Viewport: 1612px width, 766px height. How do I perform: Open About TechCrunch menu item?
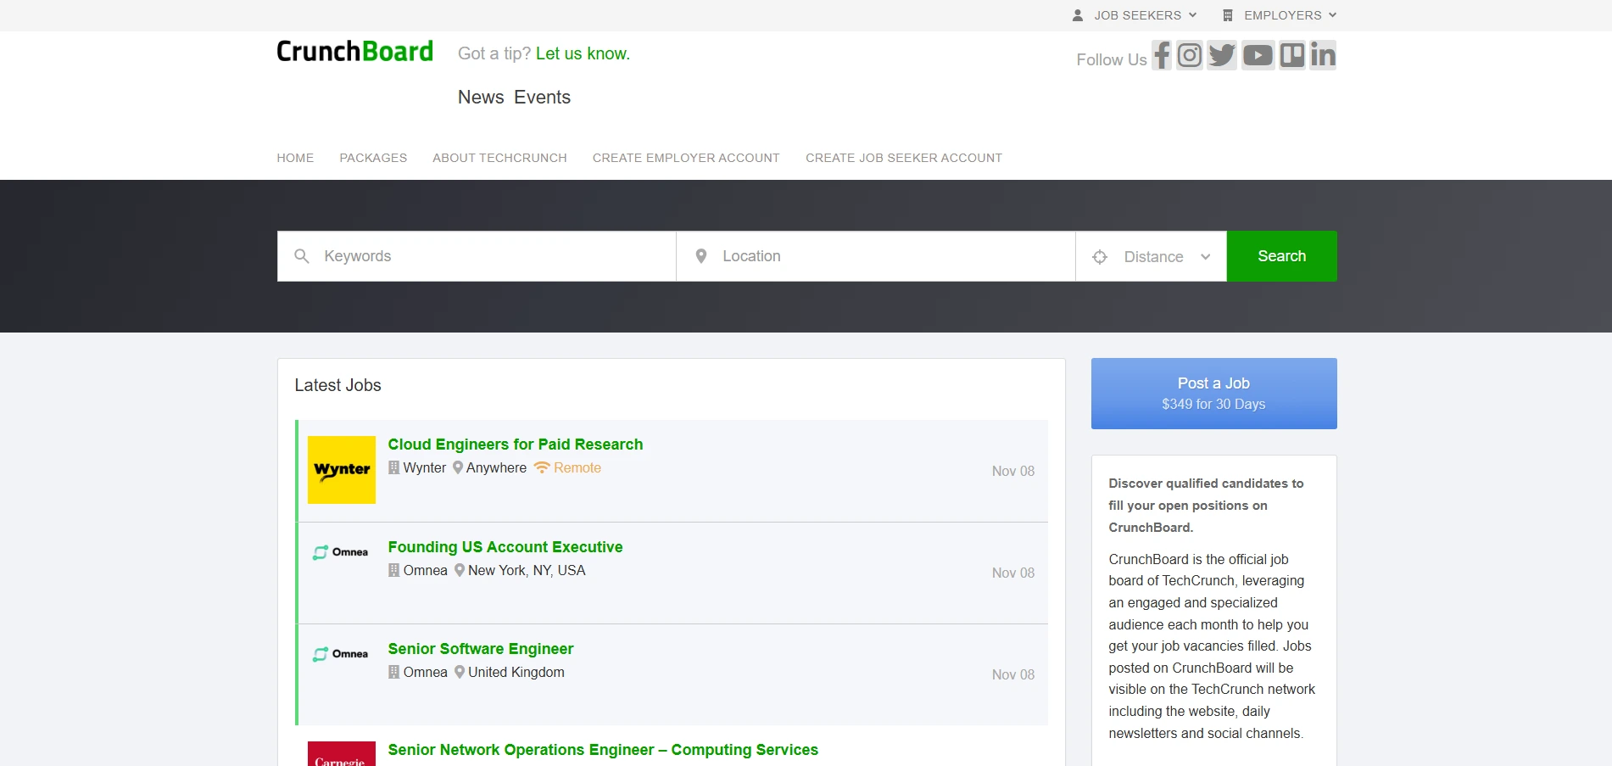499,158
